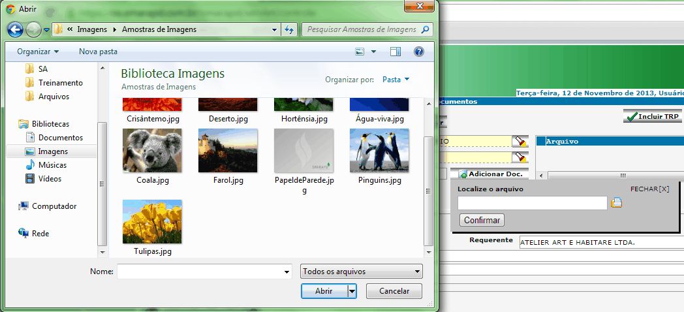
Task: Select the Água-viva.jpg file
Action: click(379, 110)
